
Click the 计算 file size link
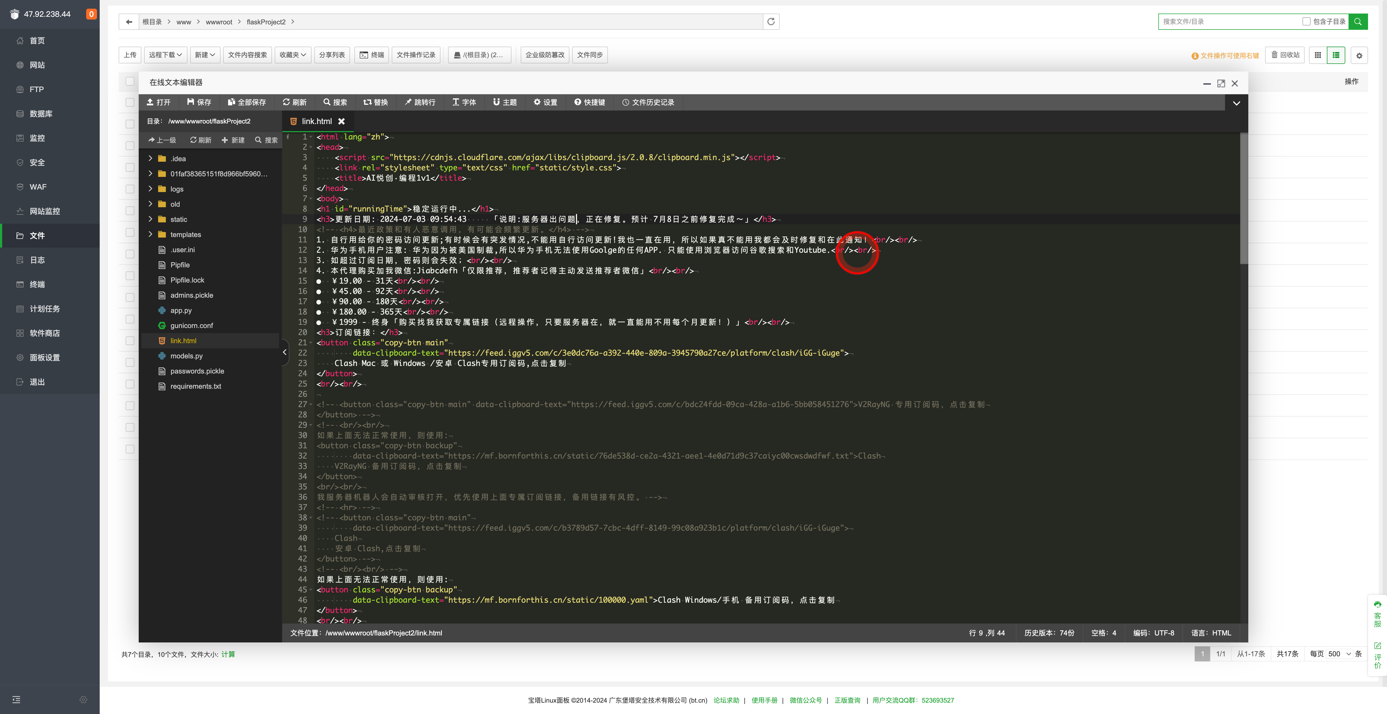(228, 655)
